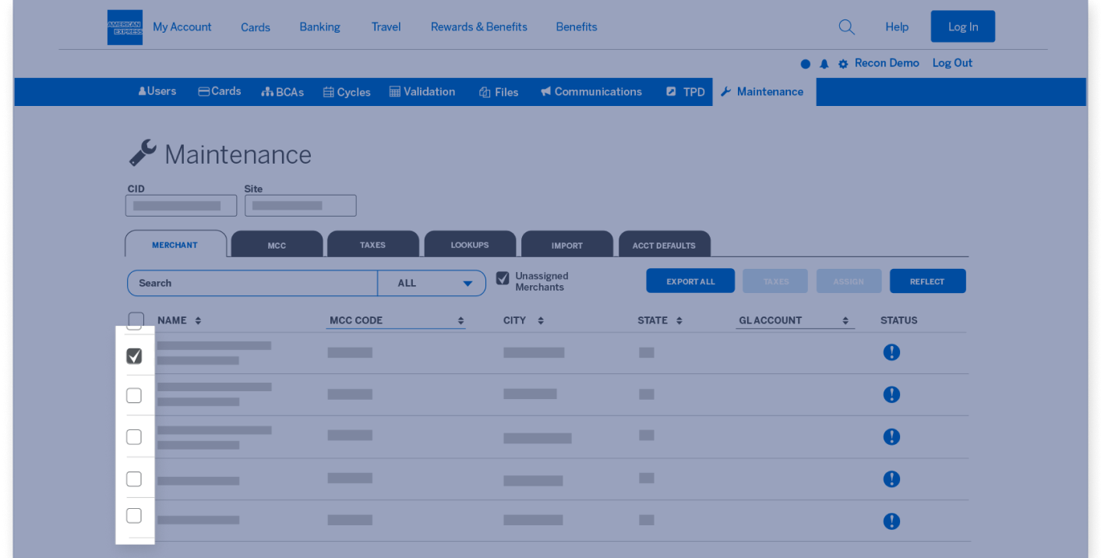Open the Cycles calendar icon
This screenshot has height=558, width=1101.
328,91
